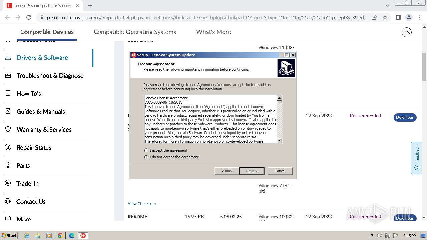
Task: Bookmark this page with star icon
Action: coord(385,18)
